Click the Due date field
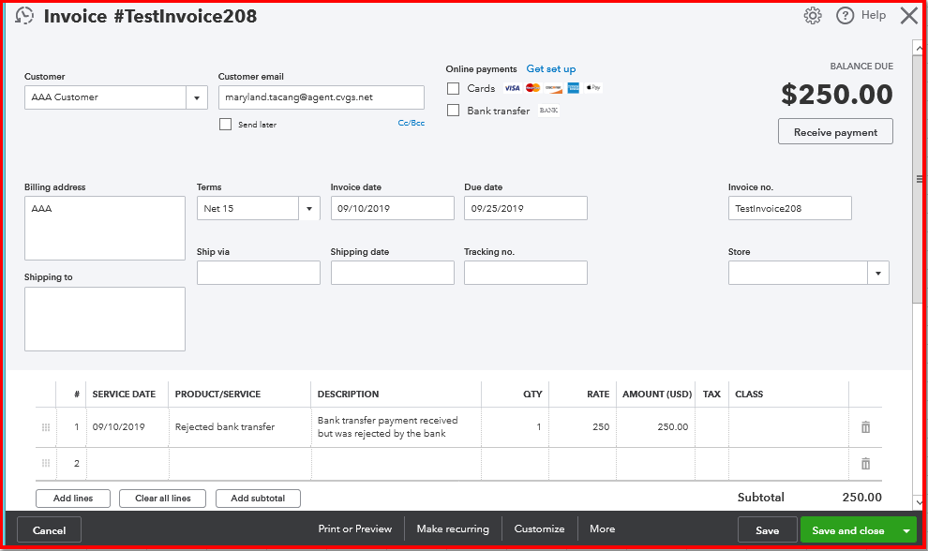The height and width of the screenshot is (551, 928). [x=526, y=208]
